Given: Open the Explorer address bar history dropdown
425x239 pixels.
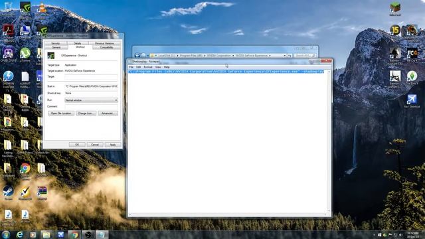Looking at the screenshot, I should point(285,56).
